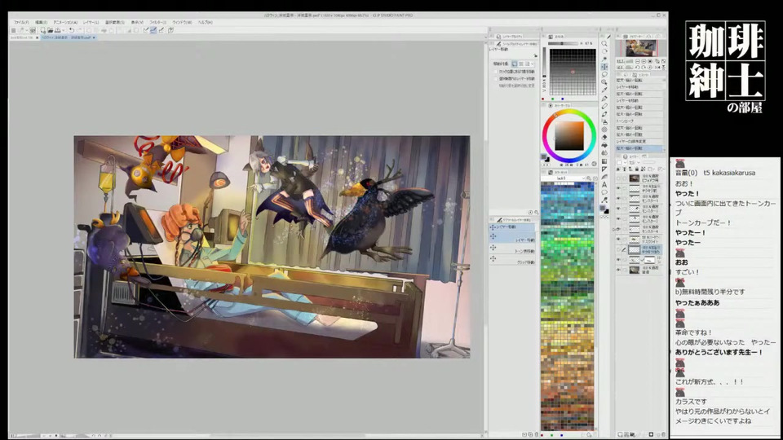Open the File menu
Viewport: 783px width, 440px height.
click(21, 22)
